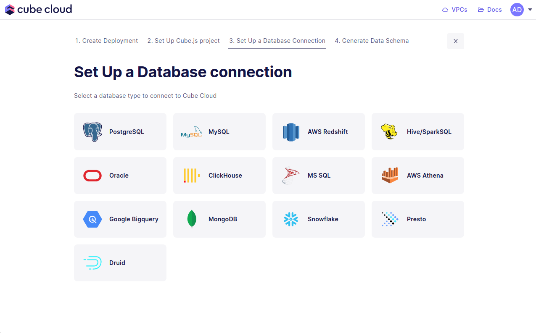The image size is (536, 333).
Task: Click the Presto dotted logo icon
Action: [x=390, y=219]
